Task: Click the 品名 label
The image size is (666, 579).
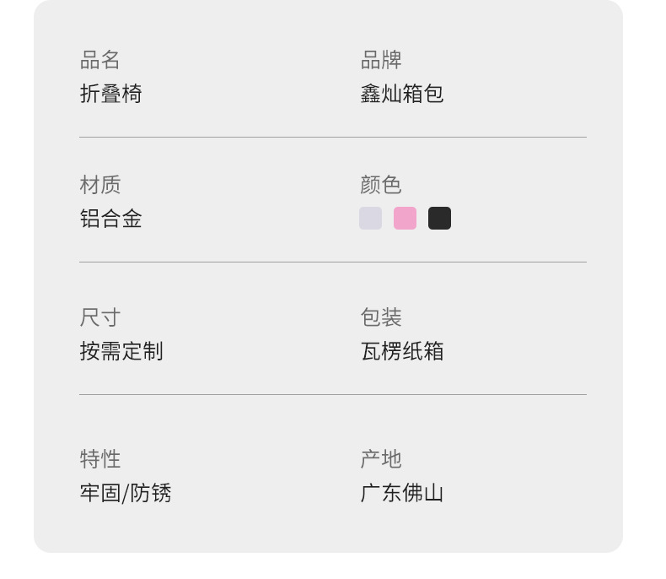Action: 100,60
